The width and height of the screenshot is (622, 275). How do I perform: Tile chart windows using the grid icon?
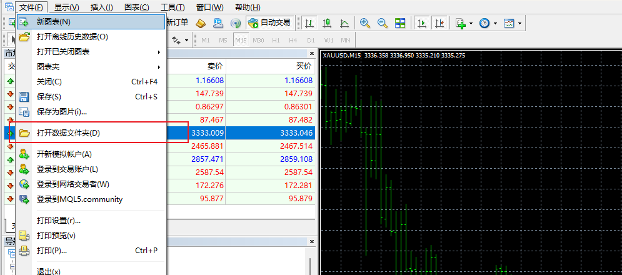click(400, 23)
